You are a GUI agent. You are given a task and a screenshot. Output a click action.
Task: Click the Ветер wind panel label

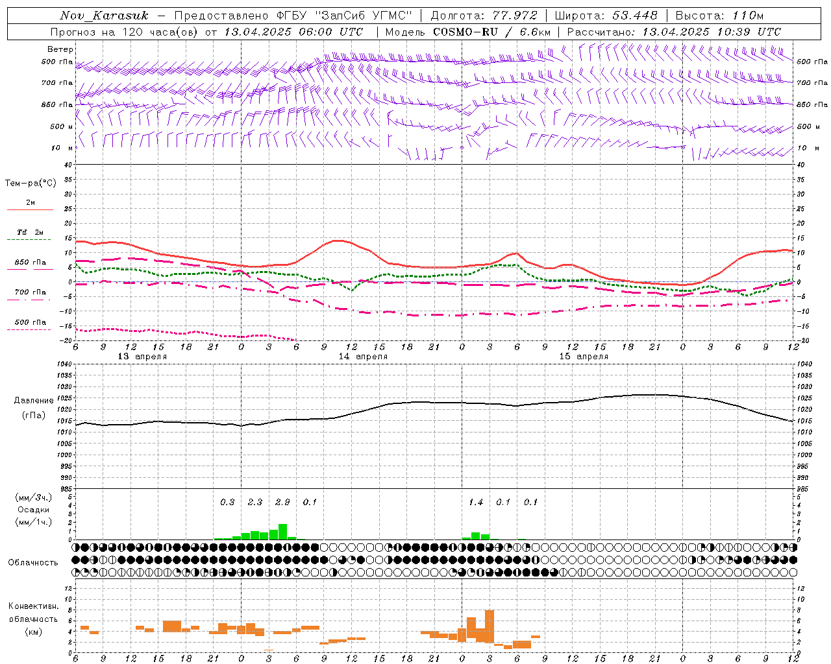60,49
